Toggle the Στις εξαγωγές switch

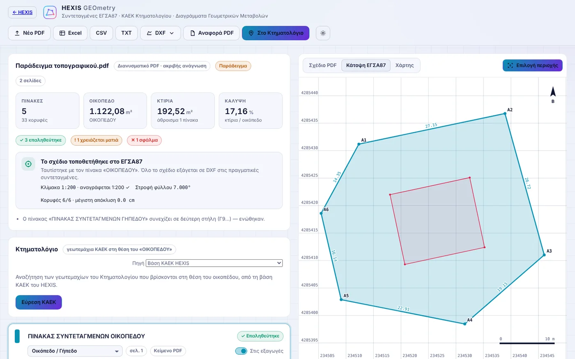point(241,351)
